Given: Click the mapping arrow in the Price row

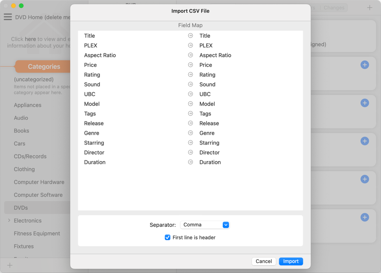Looking at the screenshot, I should pos(190,65).
